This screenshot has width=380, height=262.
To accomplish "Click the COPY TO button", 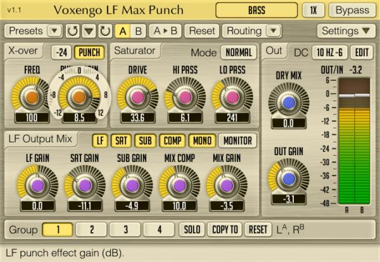I will click(x=225, y=230).
